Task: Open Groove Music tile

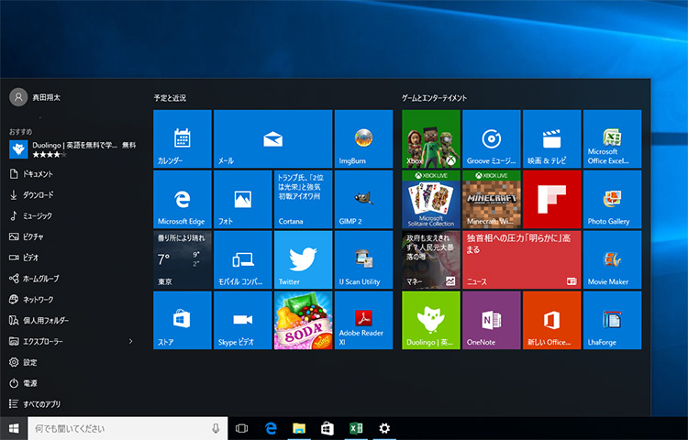Action: pyautogui.click(x=491, y=138)
